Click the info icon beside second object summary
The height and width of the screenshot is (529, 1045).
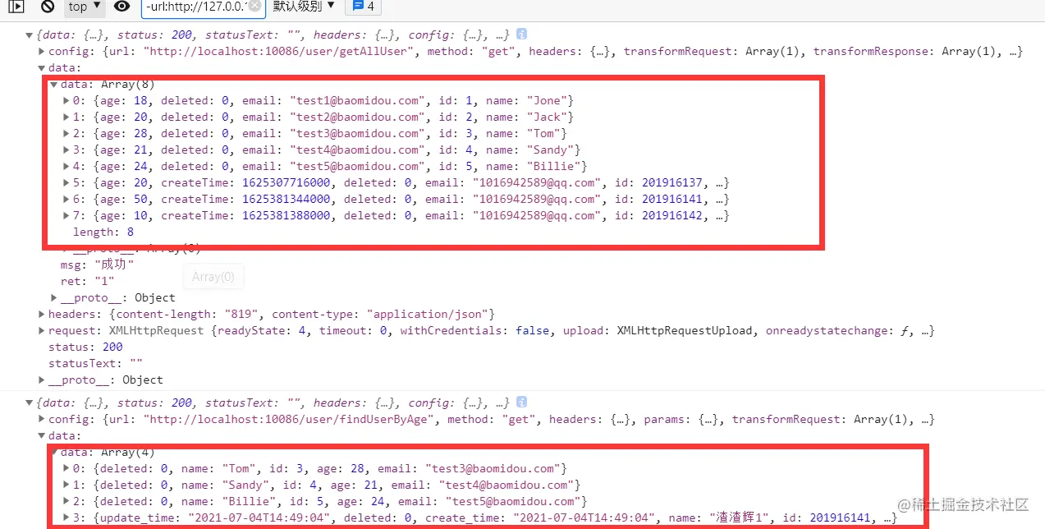pyautogui.click(x=521, y=402)
